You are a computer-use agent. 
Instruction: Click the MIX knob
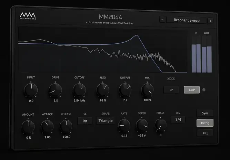tap(147, 89)
